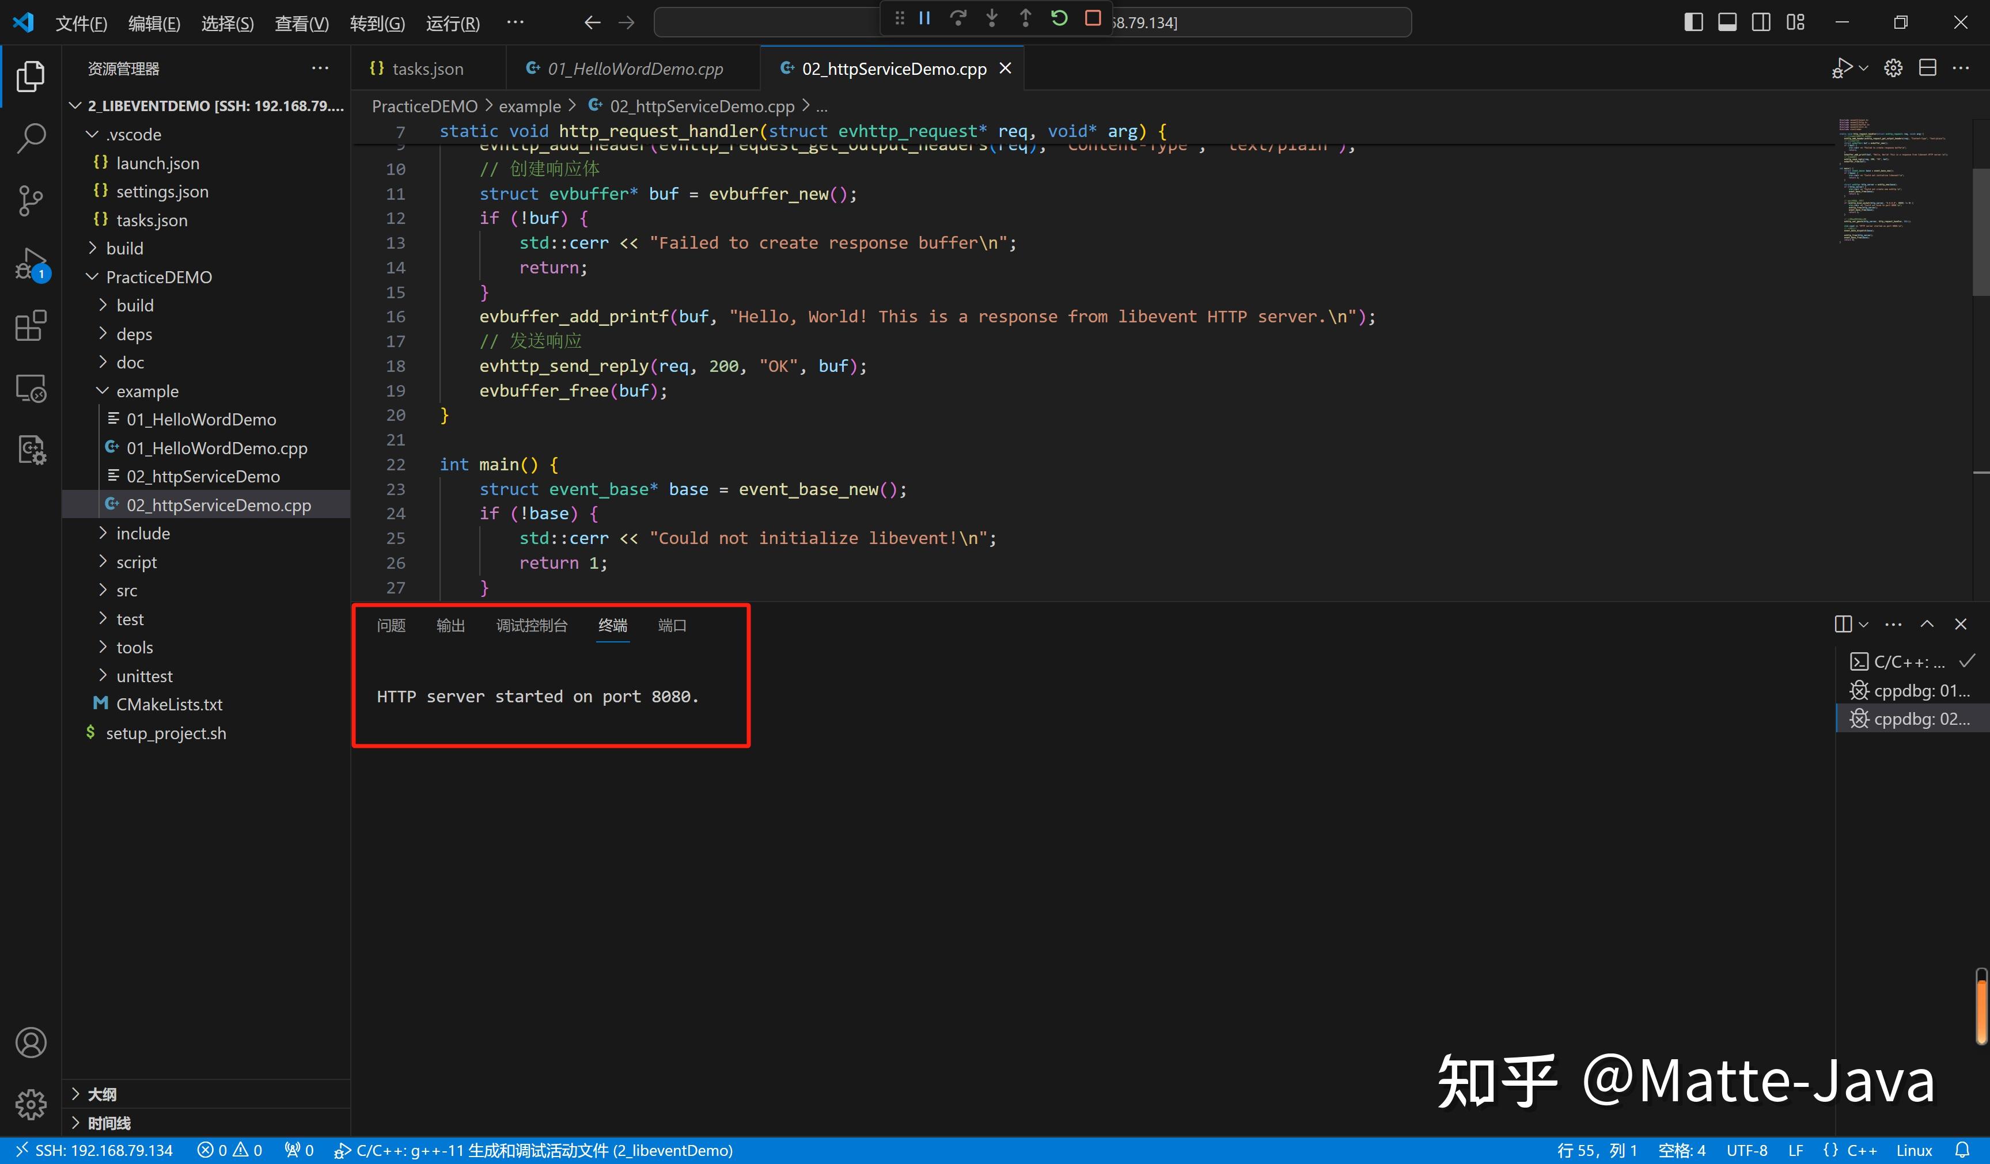
Task: Restart the debug session
Action: pos(1059,18)
